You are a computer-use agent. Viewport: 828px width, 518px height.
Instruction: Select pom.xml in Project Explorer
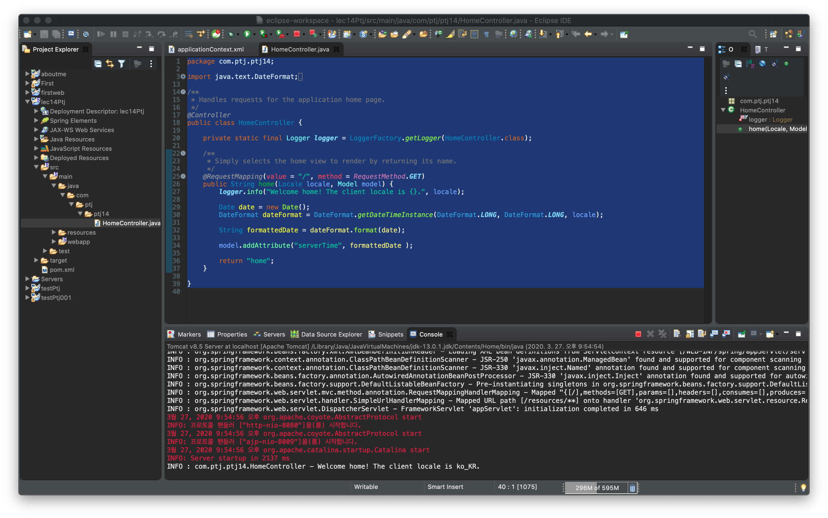tap(62, 270)
